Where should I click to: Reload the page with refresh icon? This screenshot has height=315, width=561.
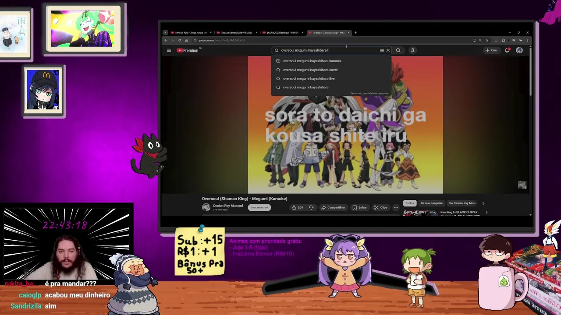pos(179,40)
